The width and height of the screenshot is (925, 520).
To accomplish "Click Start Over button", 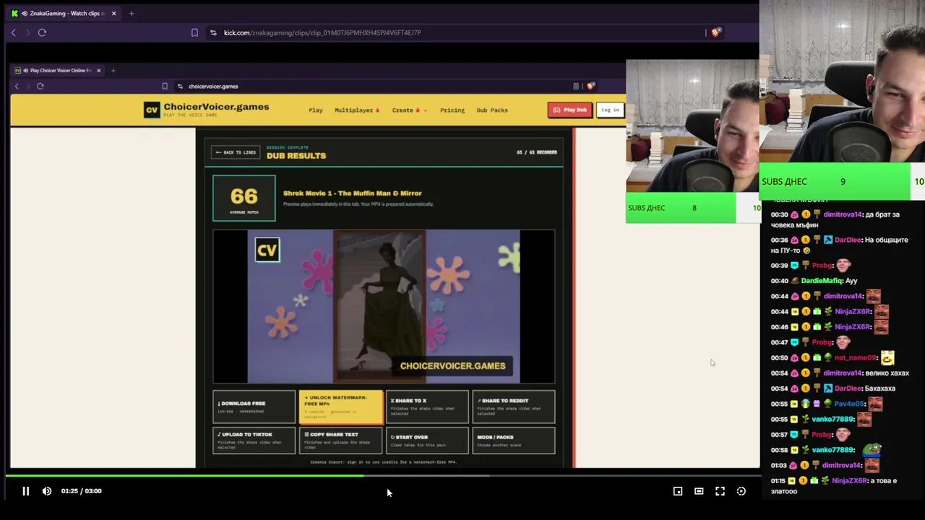I will click(427, 441).
